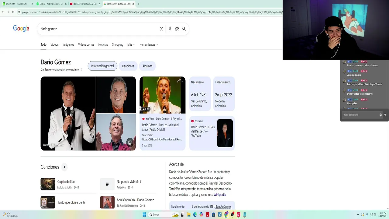Click the Fallecimiento 26 jul 2022 card
This screenshot has width=389, height=219.
coord(224,94)
